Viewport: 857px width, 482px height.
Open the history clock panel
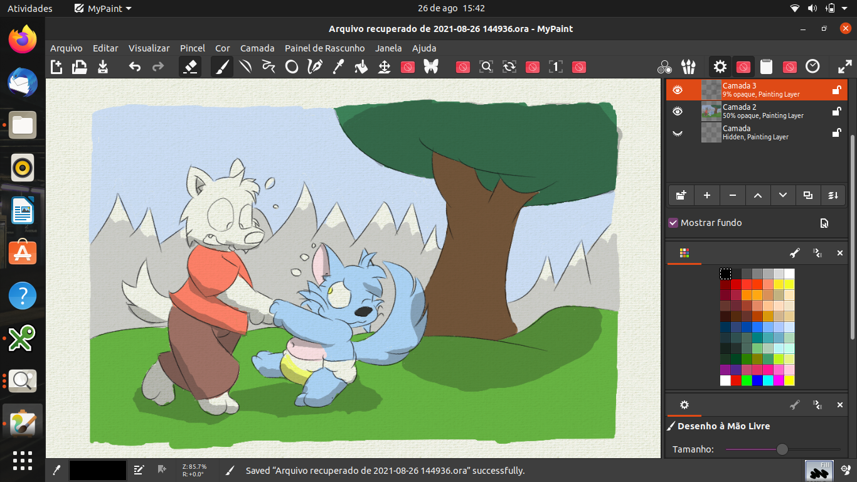click(x=812, y=67)
